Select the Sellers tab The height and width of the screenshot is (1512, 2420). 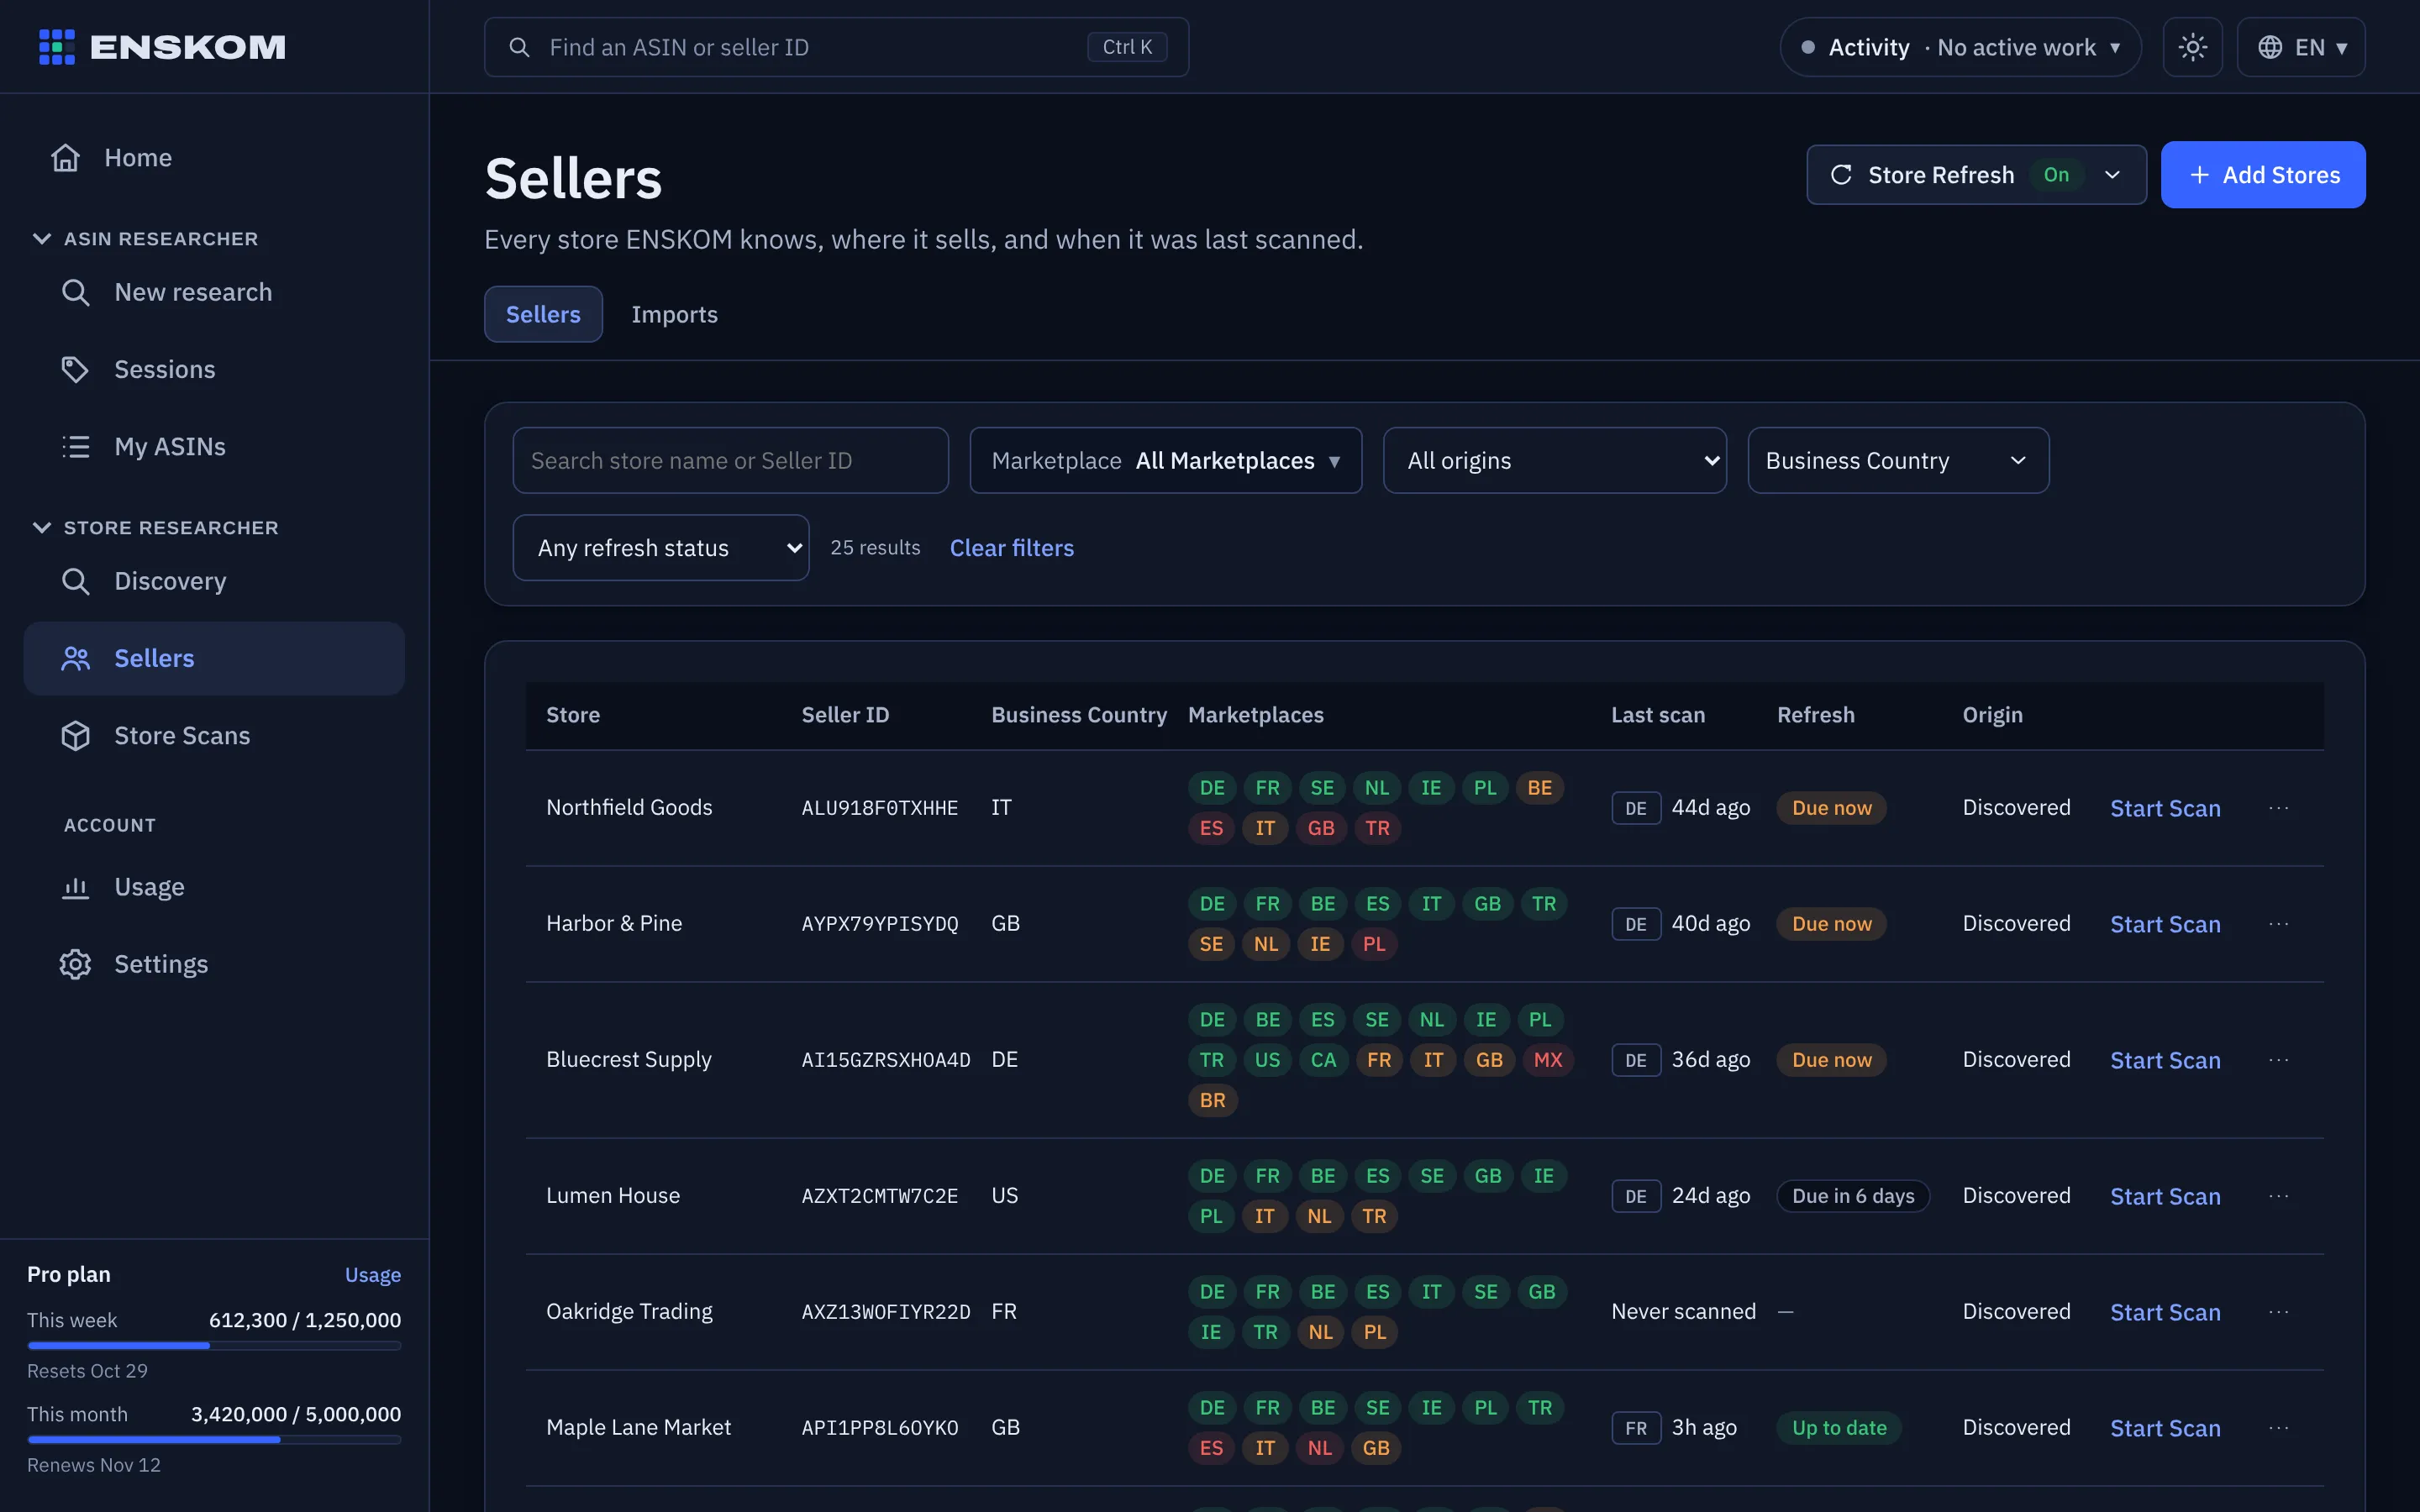pyautogui.click(x=543, y=314)
